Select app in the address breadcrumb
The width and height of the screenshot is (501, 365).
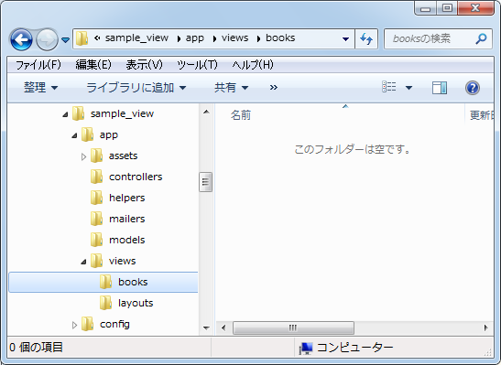(194, 38)
